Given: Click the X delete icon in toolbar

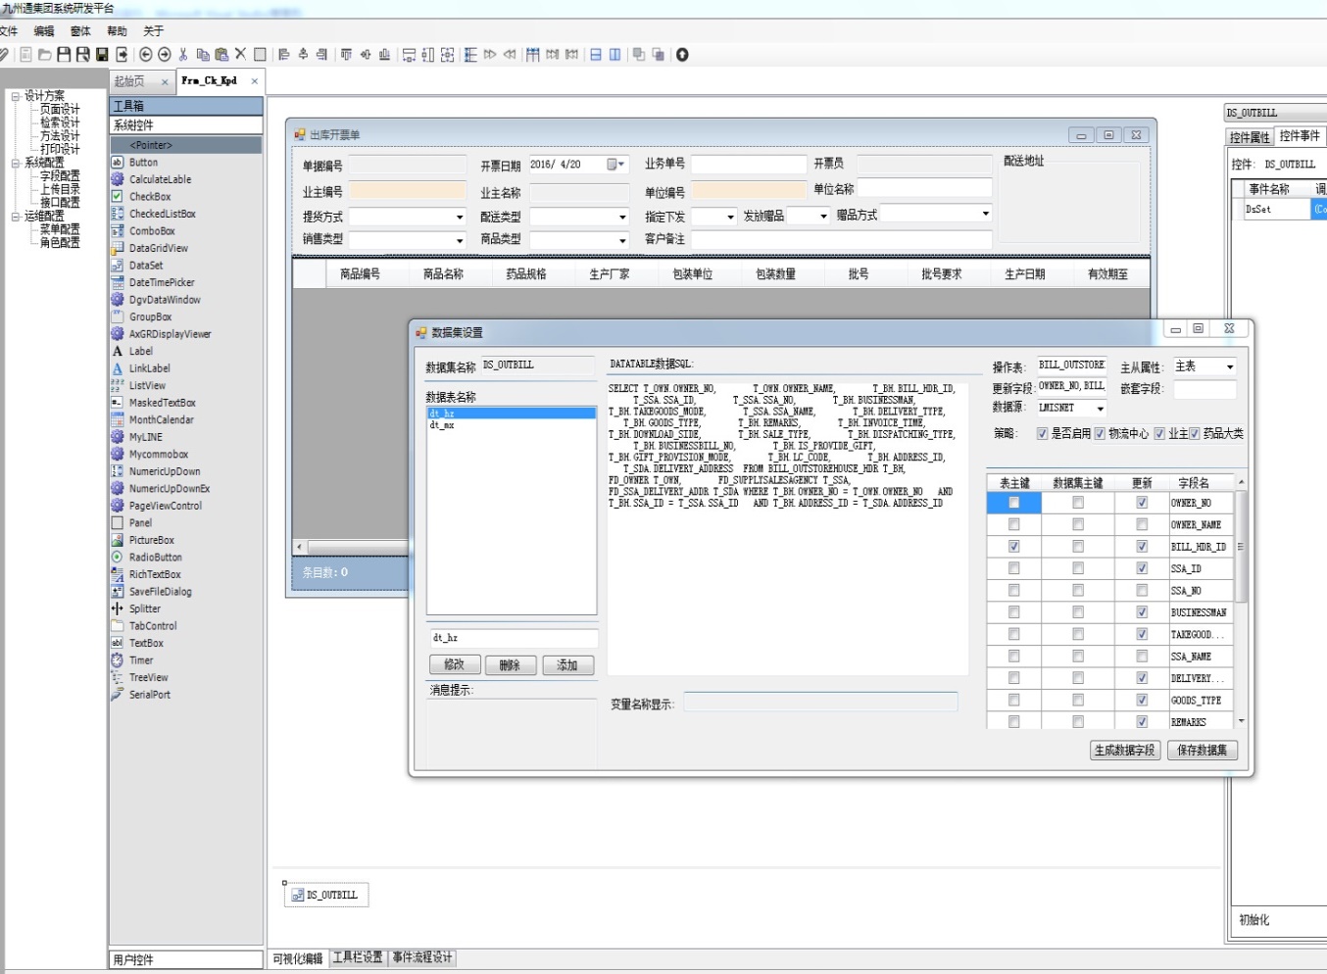Looking at the screenshot, I should tap(240, 55).
